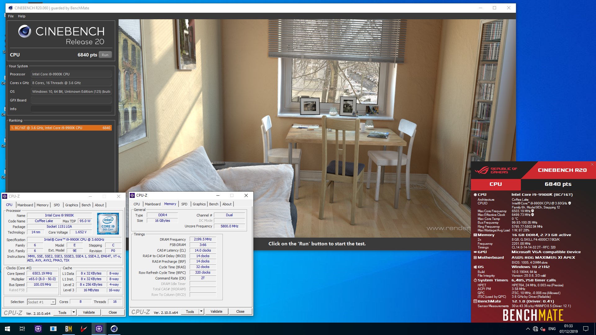The width and height of the screenshot is (596, 335).
Task: Expand the Socket #1 selection dropdown
Action: (x=53, y=302)
